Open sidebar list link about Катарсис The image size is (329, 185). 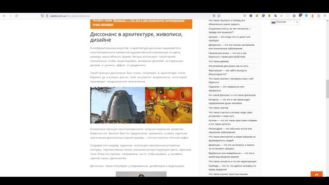click(x=229, y=101)
